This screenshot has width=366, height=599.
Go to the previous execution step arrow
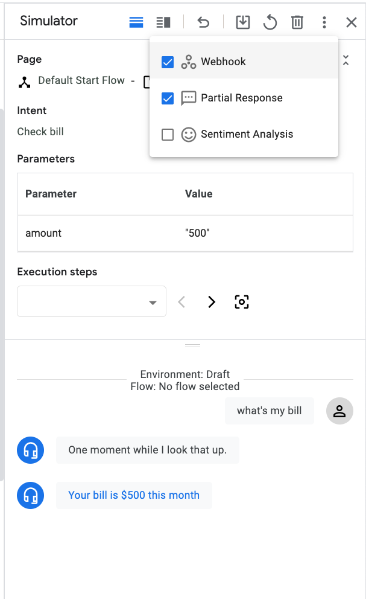point(181,302)
